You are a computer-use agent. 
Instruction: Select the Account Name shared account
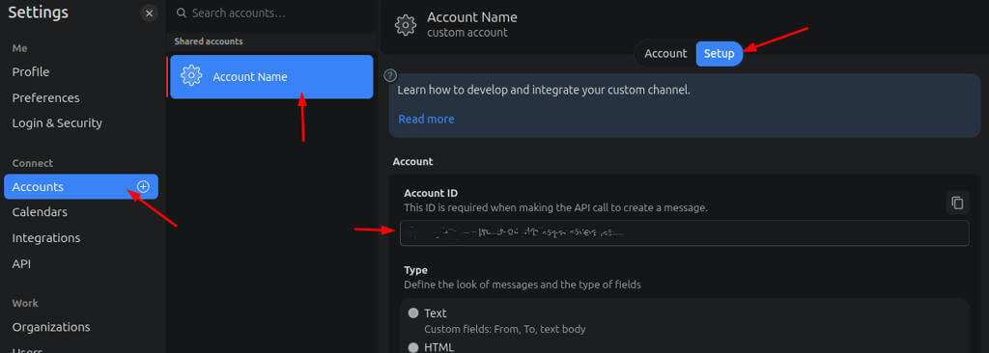pyautogui.click(x=271, y=77)
